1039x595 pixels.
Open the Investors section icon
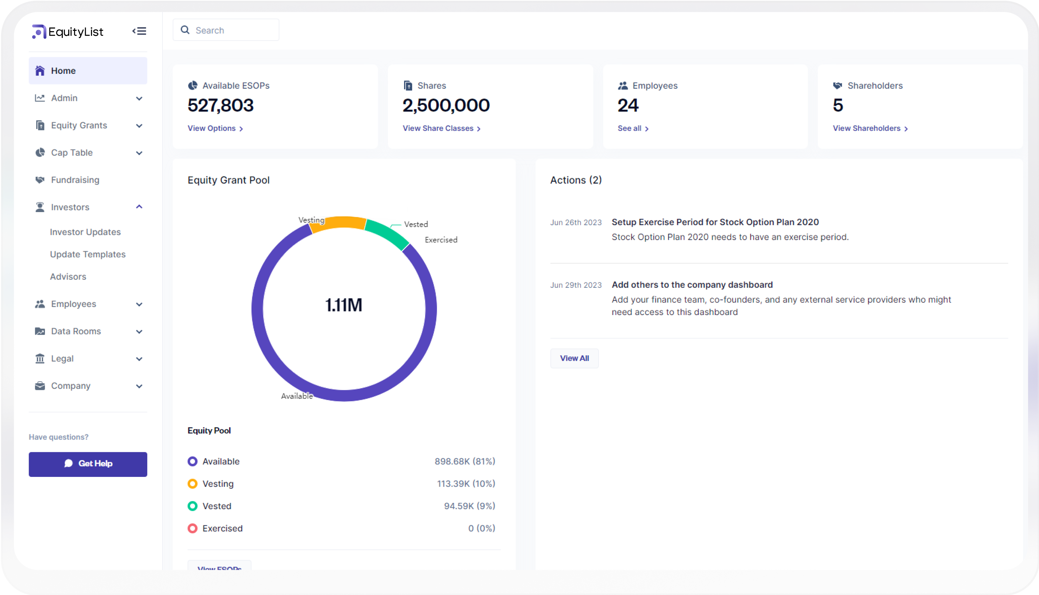[x=40, y=207]
